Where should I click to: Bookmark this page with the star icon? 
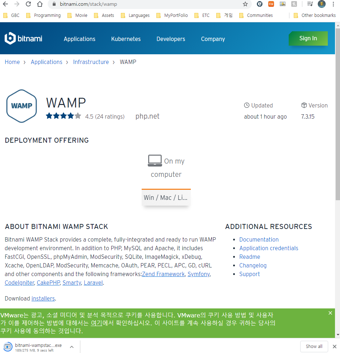(245, 4)
